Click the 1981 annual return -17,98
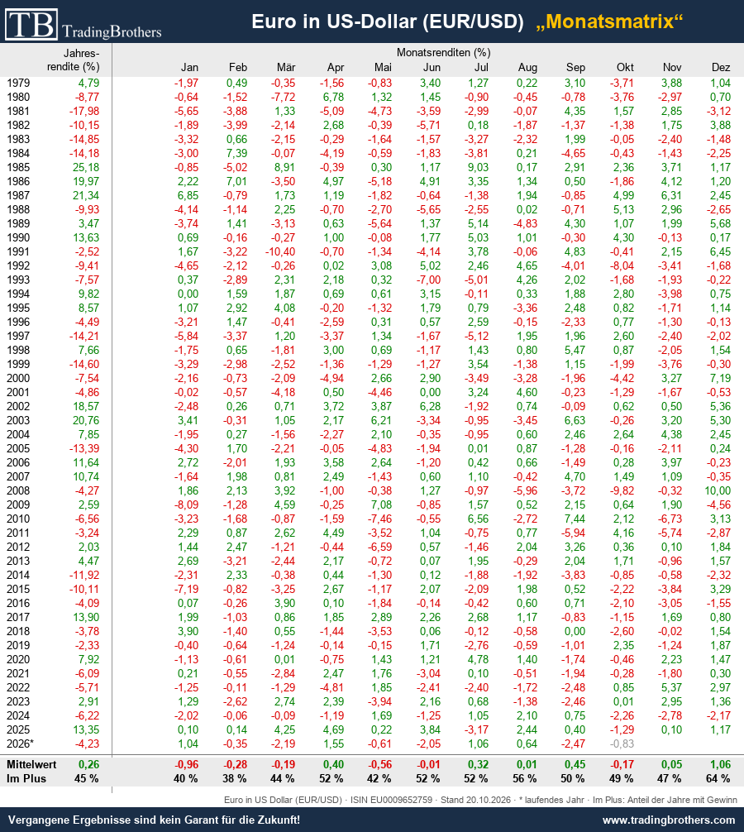Image resolution: width=744 pixels, height=832 pixels. tap(83, 111)
